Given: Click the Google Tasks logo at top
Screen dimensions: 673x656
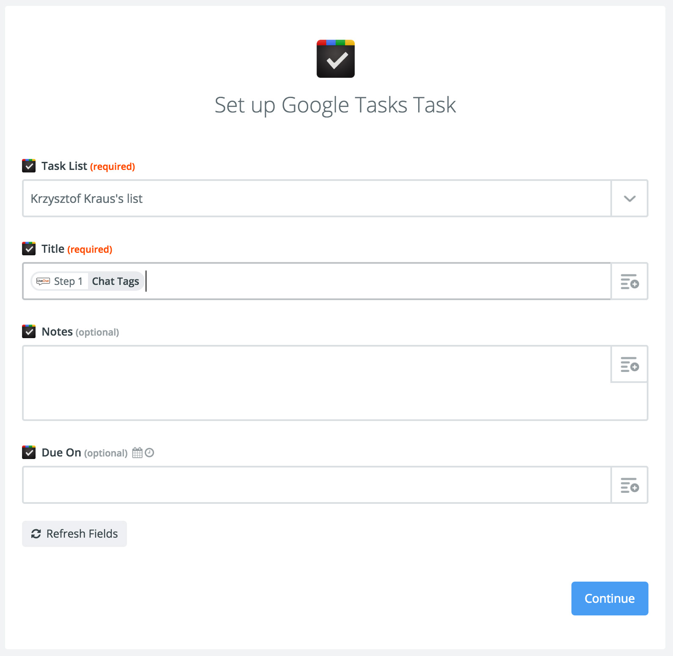Looking at the screenshot, I should (336, 59).
